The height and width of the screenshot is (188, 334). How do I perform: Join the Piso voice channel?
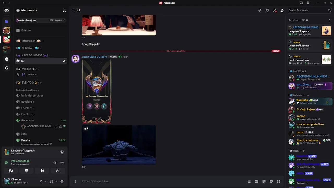pos(40,134)
